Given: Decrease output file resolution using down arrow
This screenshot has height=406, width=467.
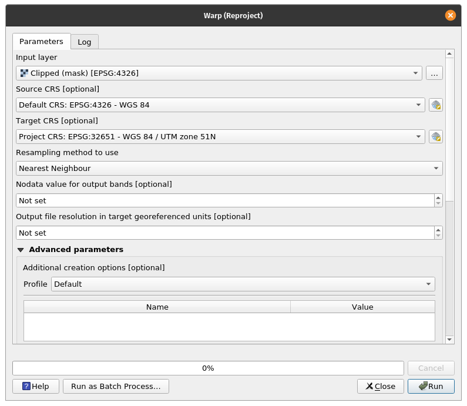Looking at the screenshot, I should [438, 236].
